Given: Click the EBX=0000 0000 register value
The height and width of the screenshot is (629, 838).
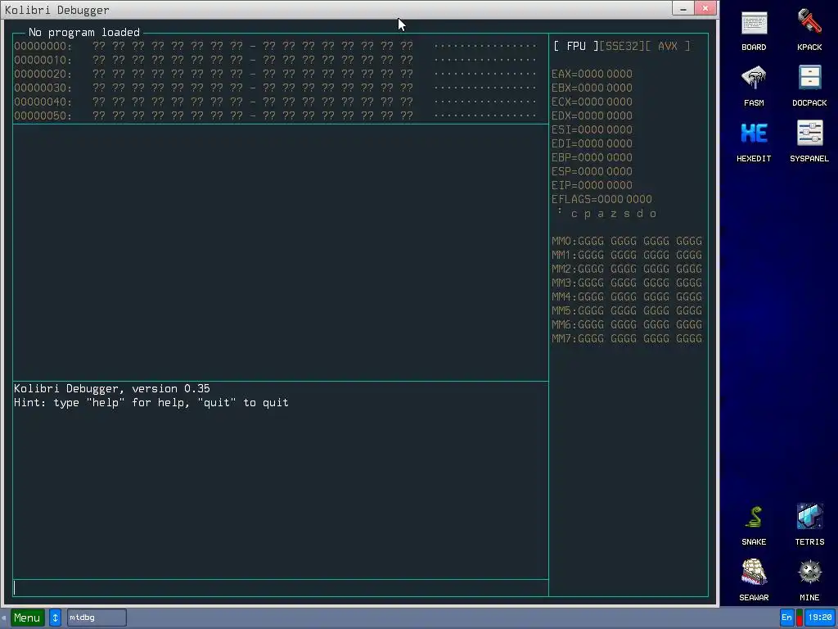Looking at the screenshot, I should [592, 88].
